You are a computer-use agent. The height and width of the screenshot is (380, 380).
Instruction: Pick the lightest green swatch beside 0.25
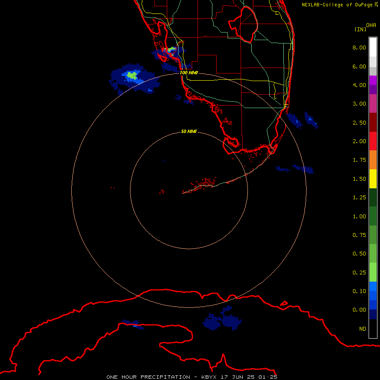[x=373, y=272]
